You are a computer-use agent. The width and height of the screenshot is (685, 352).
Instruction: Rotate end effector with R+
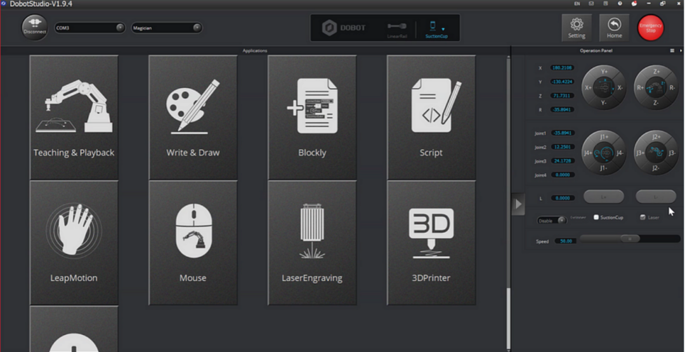641,87
